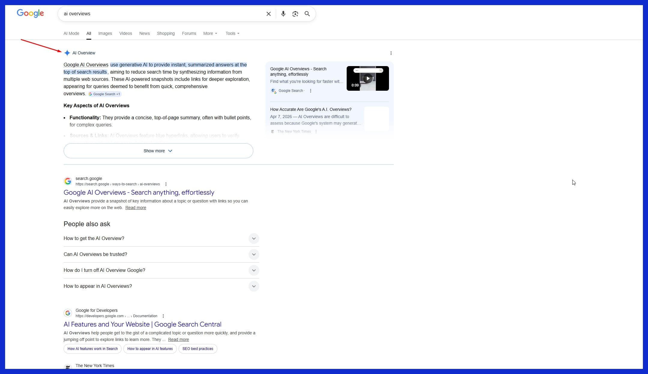This screenshot has width=648, height=374.
Task: Click the Show more button
Action: (x=158, y=151)
